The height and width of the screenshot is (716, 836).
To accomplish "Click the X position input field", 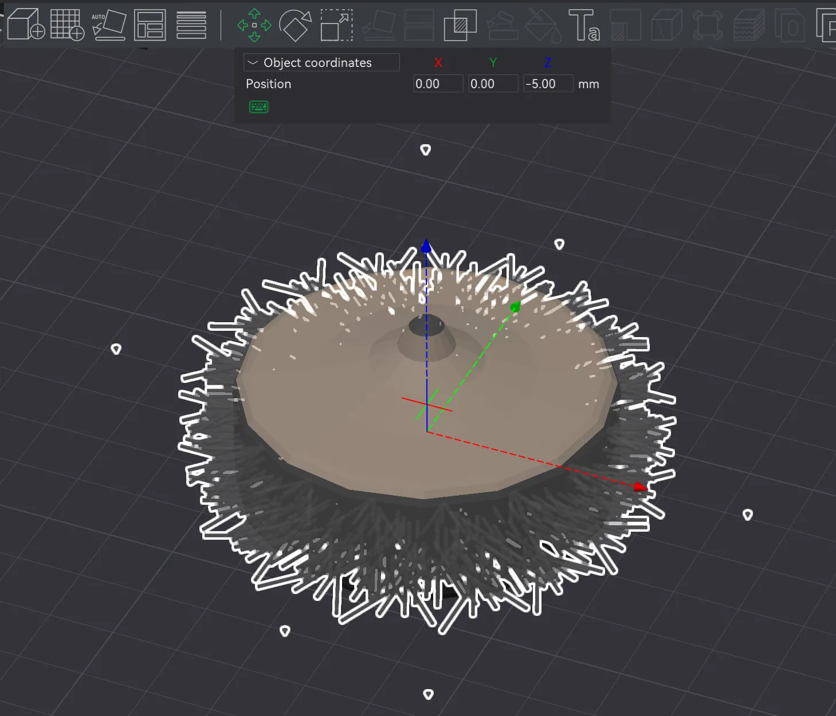I will (x=438, y=84).
